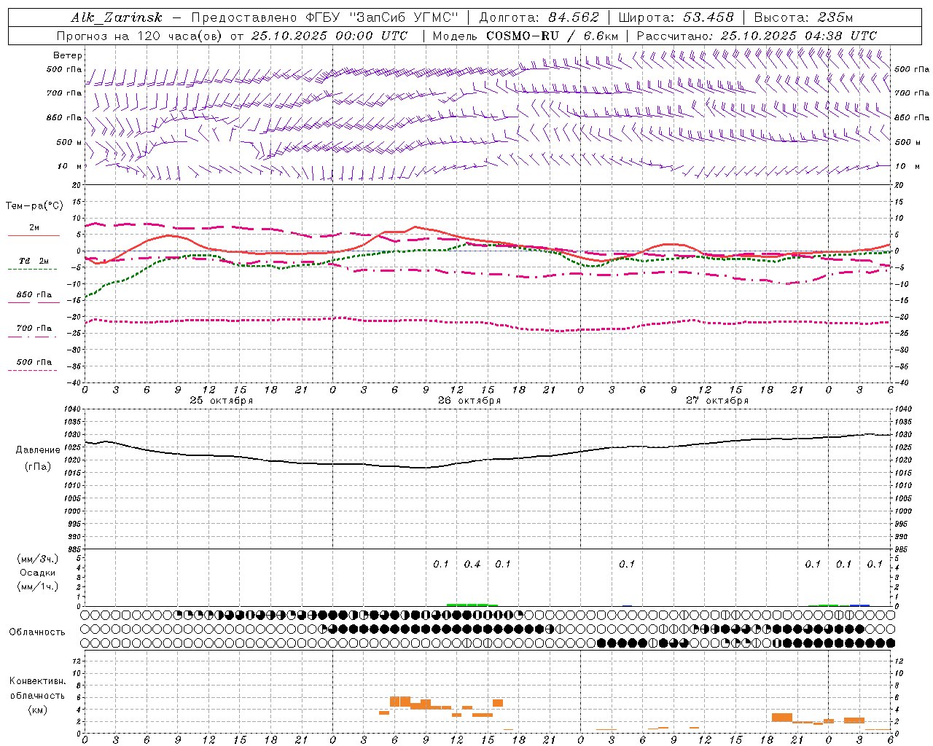Click the Ветер wind panel label
The width and height of the screenshot is (933, 746).
67,55
